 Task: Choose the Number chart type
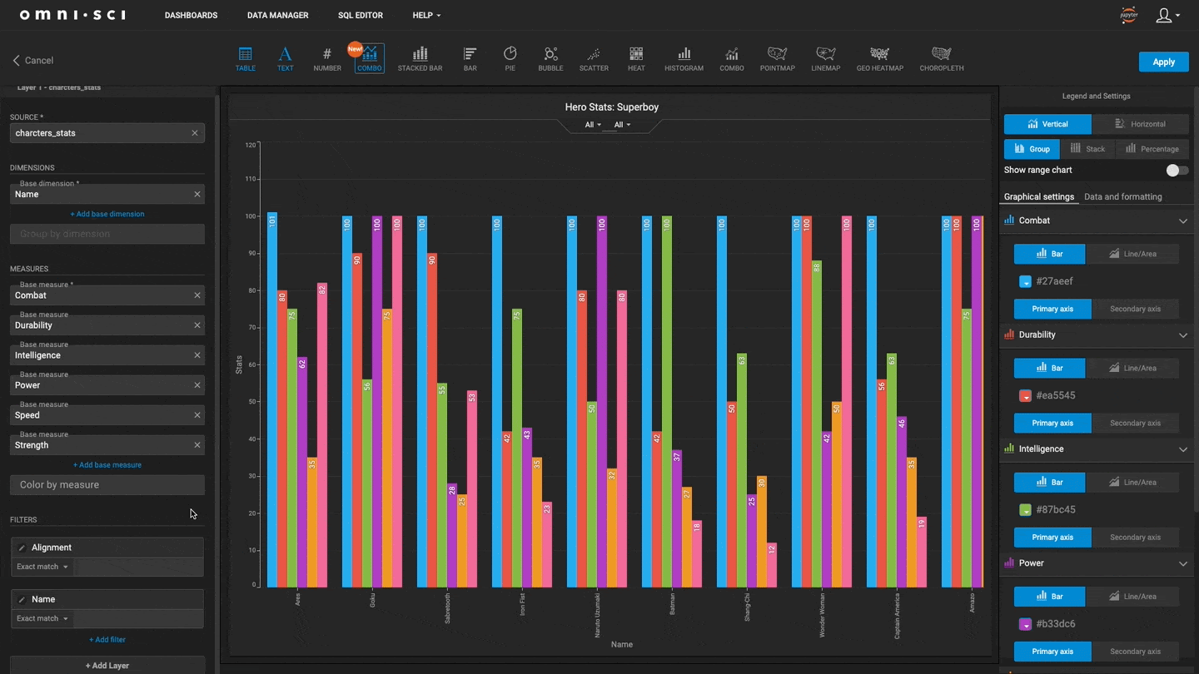pos(327,58)
